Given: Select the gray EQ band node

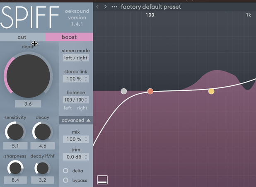Looking at the screenshot, I should [x=124, y=91].
